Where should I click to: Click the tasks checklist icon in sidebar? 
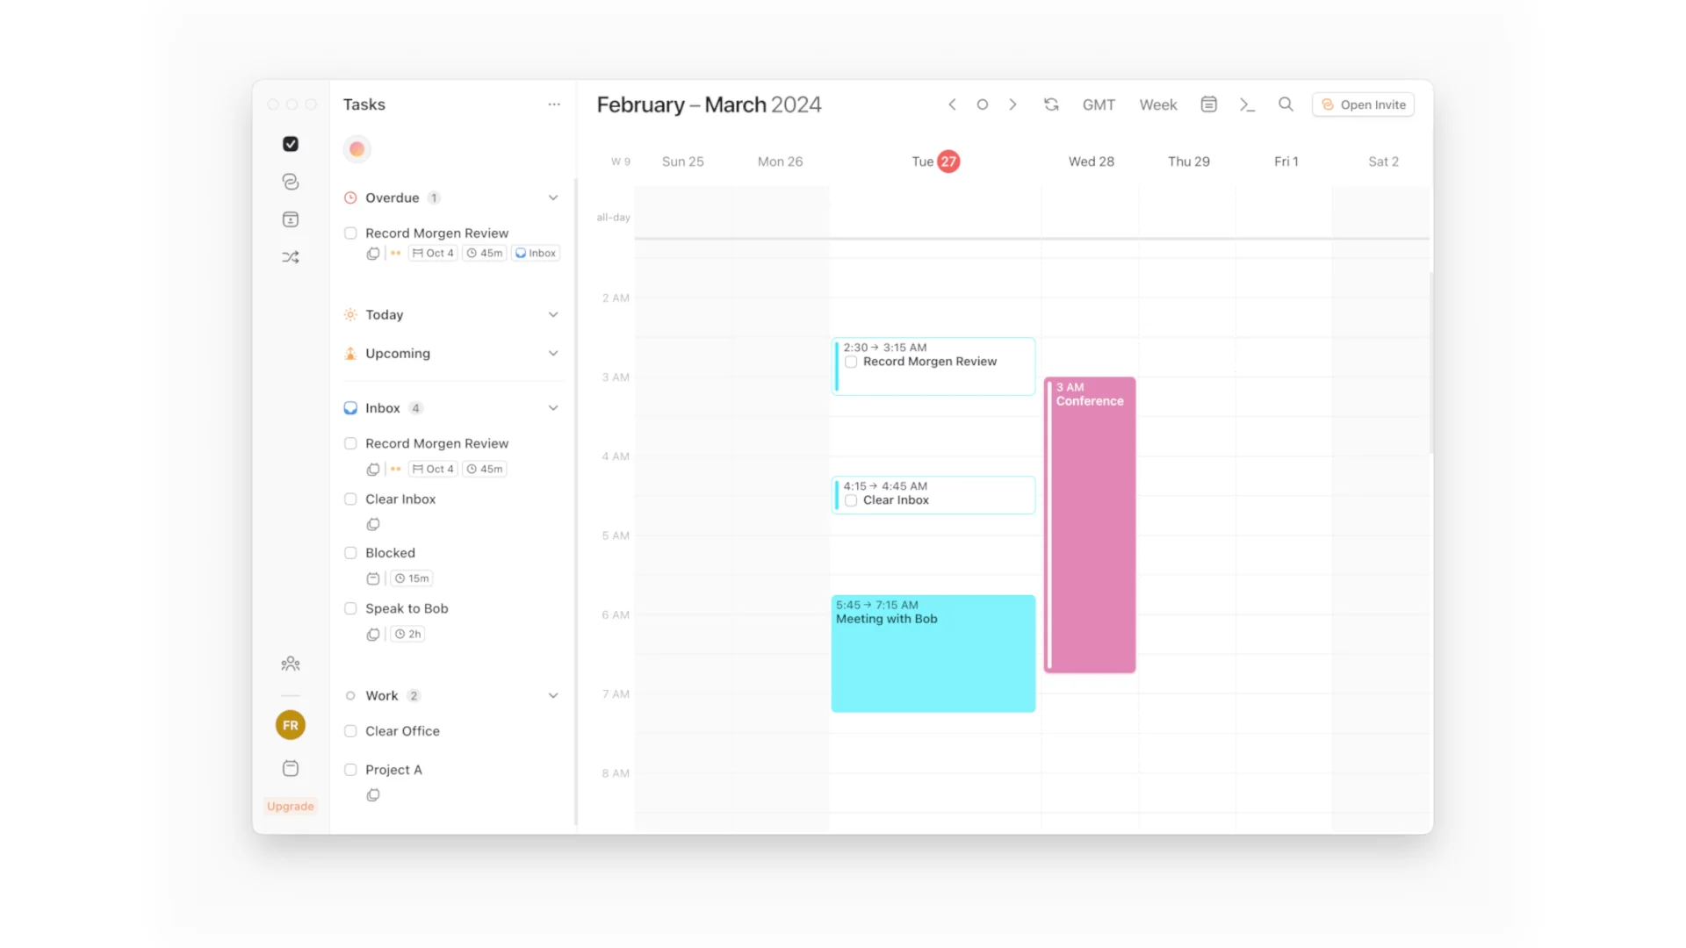291,144
